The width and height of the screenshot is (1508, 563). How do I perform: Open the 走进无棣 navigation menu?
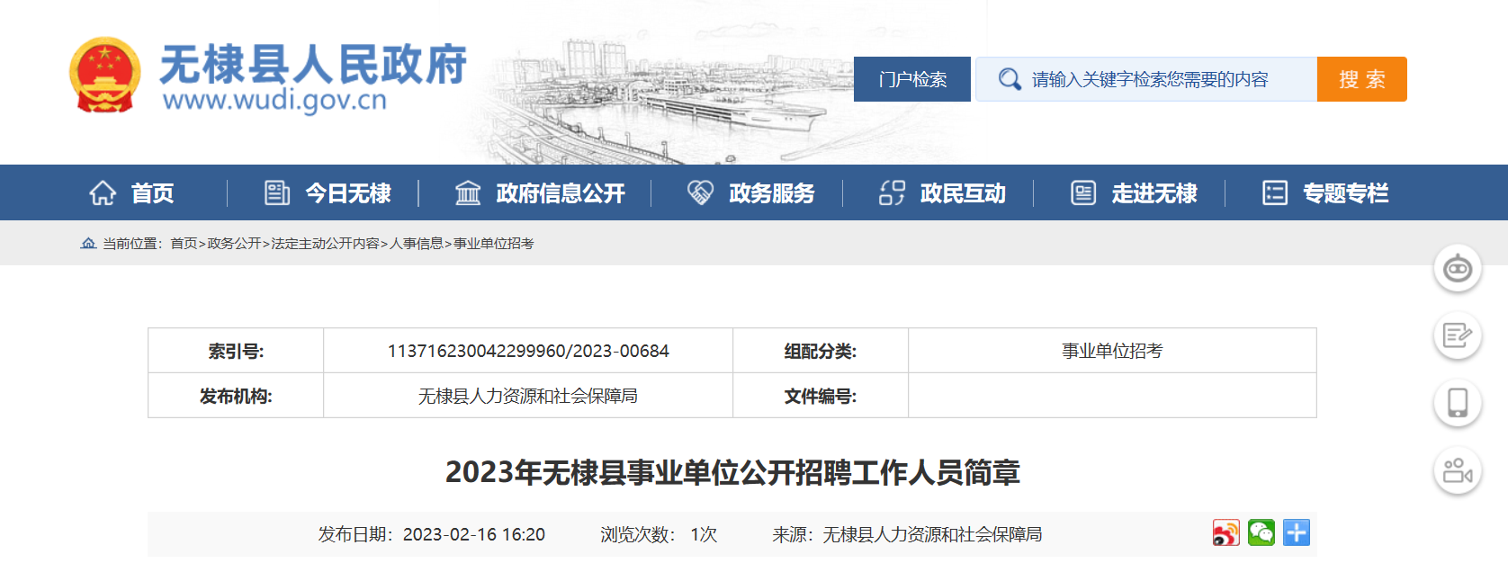tap(1154, 193)
